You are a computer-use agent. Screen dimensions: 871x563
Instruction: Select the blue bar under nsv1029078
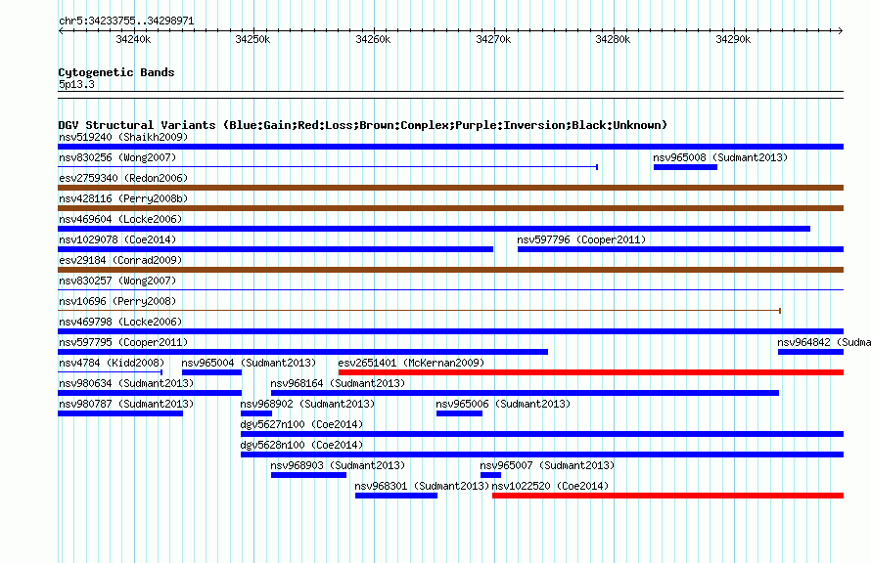[x=276, y=249]
